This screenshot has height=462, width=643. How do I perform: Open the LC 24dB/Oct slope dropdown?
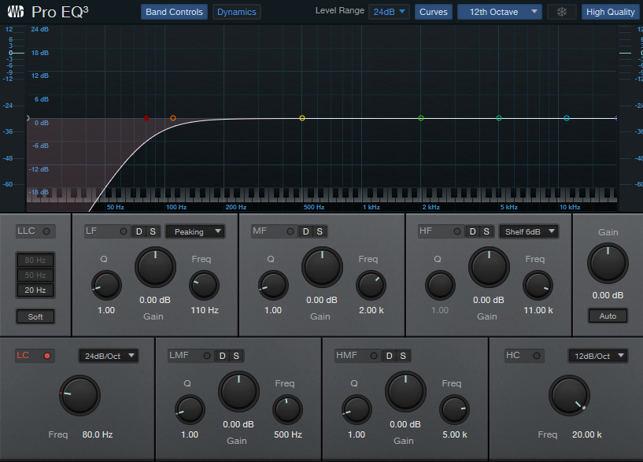coord(109,356)
